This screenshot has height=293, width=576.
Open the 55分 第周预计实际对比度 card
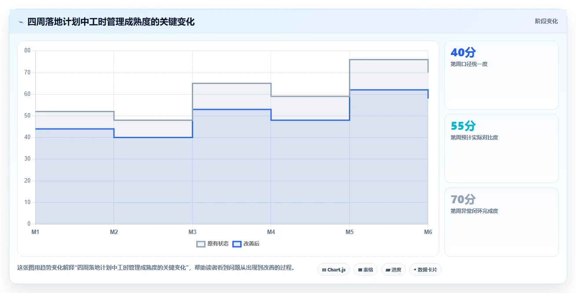click(502, 148)
